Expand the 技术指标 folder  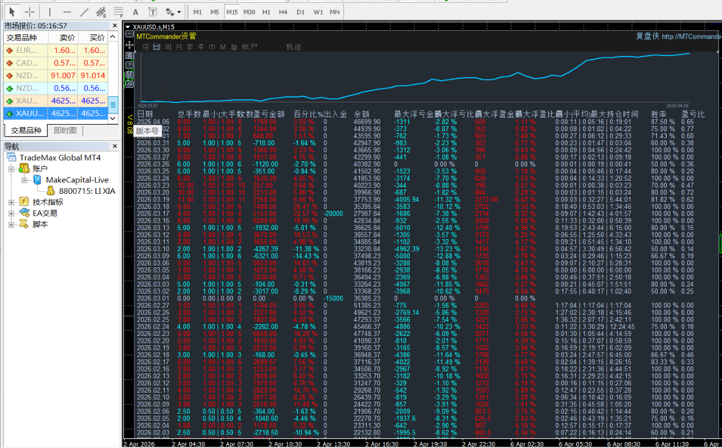click(12, 202)
